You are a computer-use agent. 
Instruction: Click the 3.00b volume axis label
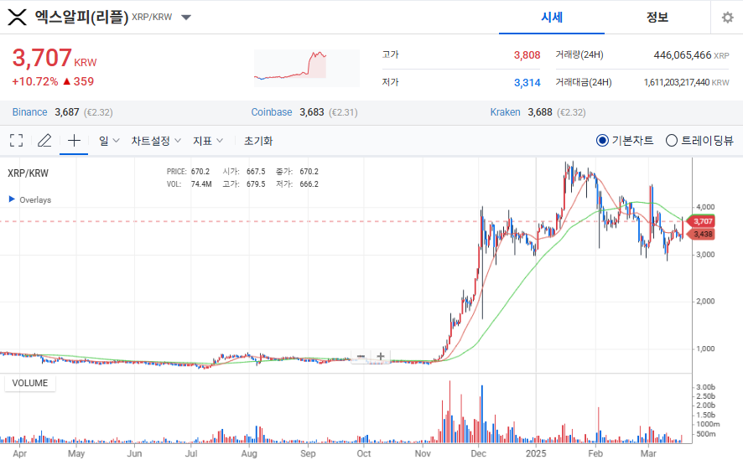tap(705, 387)
